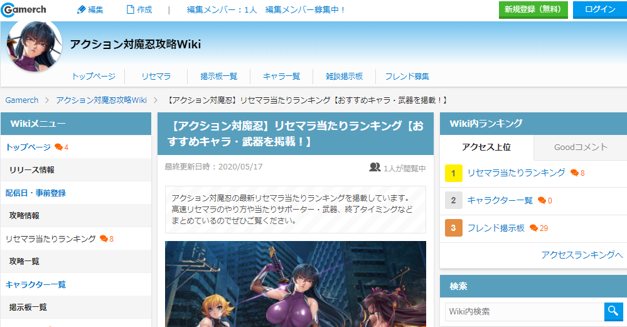The width and height of the screenshot is (627, 327).
Task: Click 最終更新日時：2020/05/17 text
Action: (x=213, y=167)
